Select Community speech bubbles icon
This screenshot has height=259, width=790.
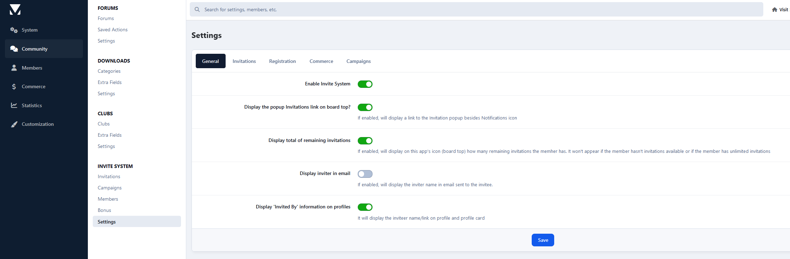[x=14, y=49]
